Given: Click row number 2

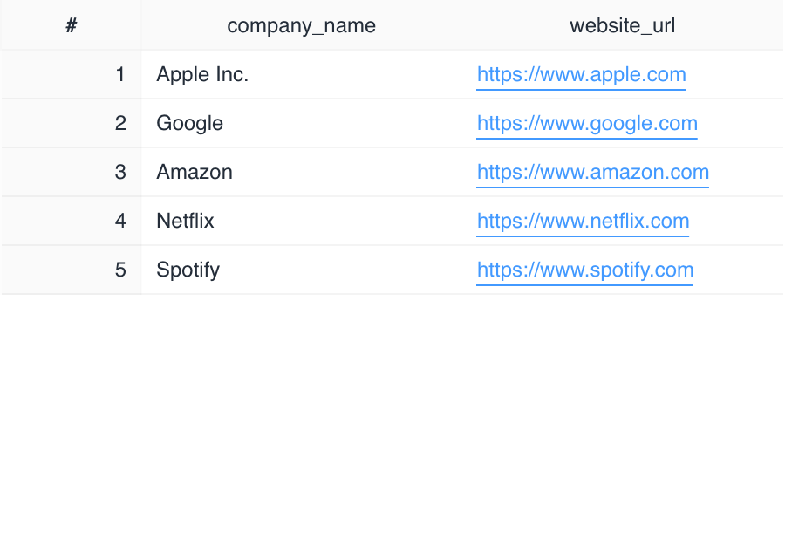Looking at the screenshot, I should pyautogui.click(x=120, y=123).
